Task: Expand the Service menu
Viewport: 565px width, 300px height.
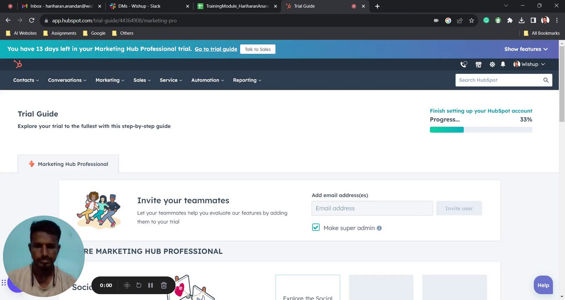Action: pyautogui.click(x=171, y=80)
